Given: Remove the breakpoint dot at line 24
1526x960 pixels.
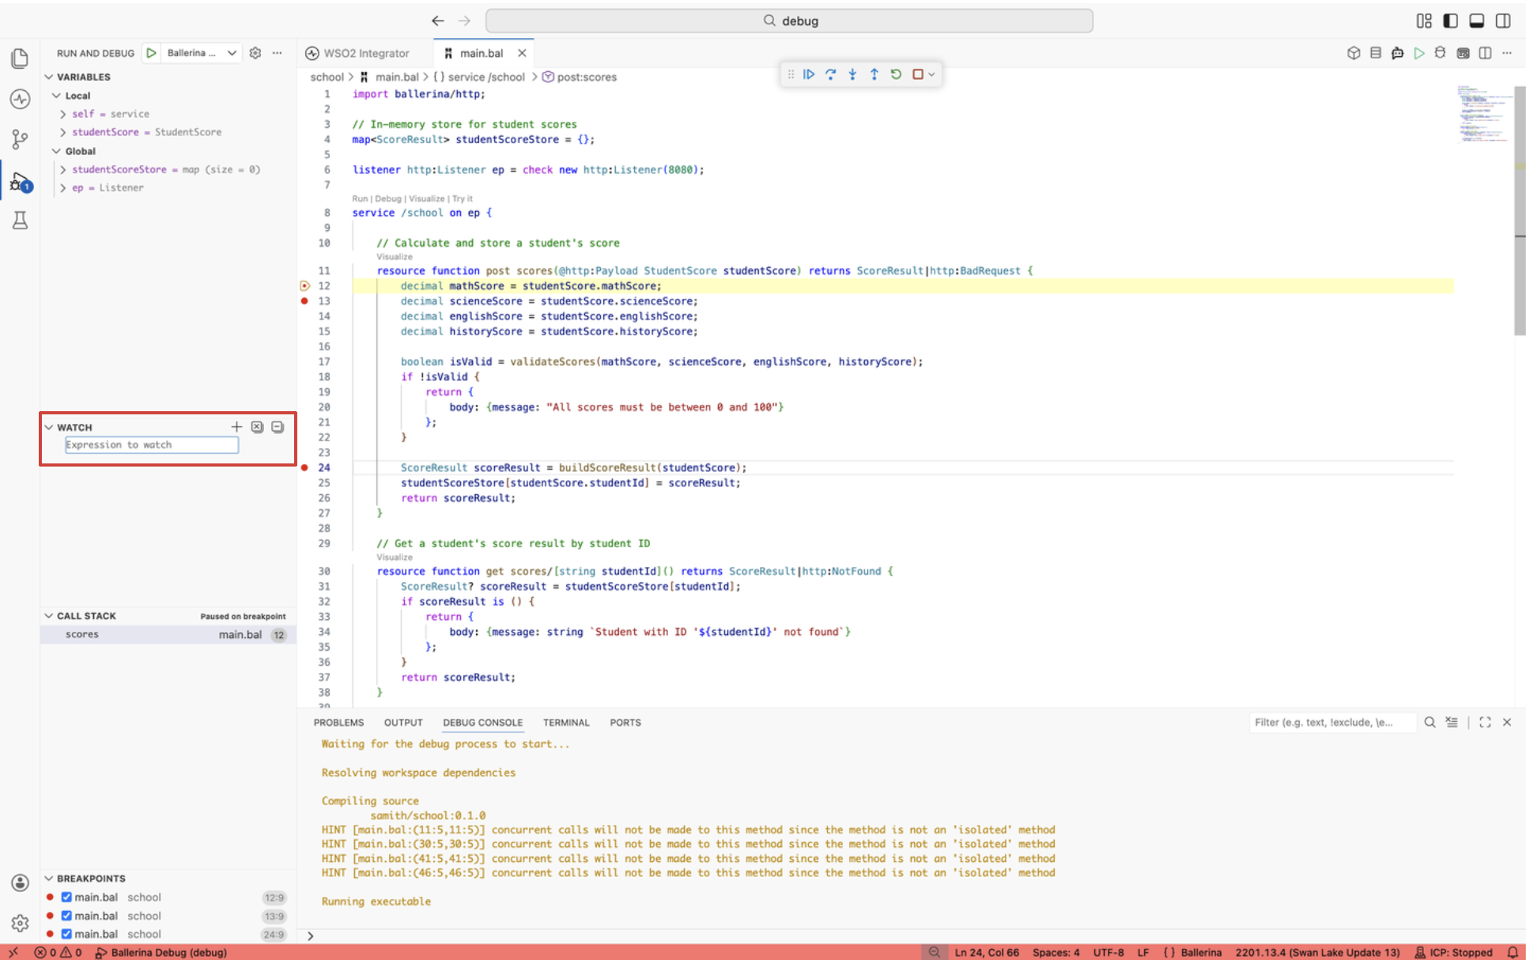Looking at the screenshot, I should [304, 467].
